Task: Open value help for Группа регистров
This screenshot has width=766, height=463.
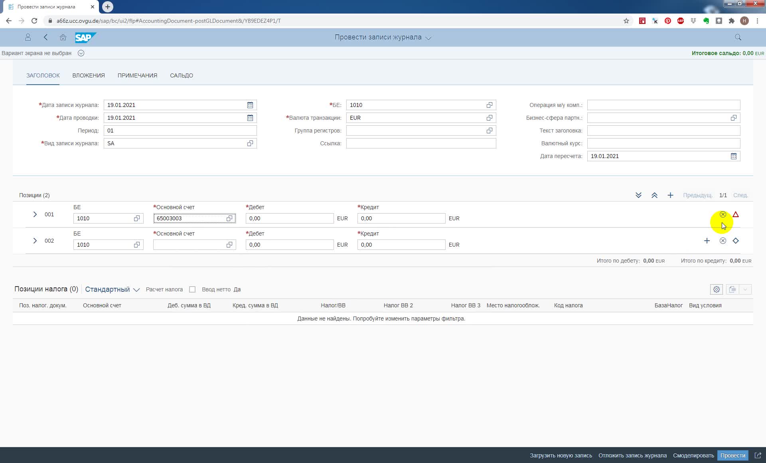Action: (x=490, y=131)
